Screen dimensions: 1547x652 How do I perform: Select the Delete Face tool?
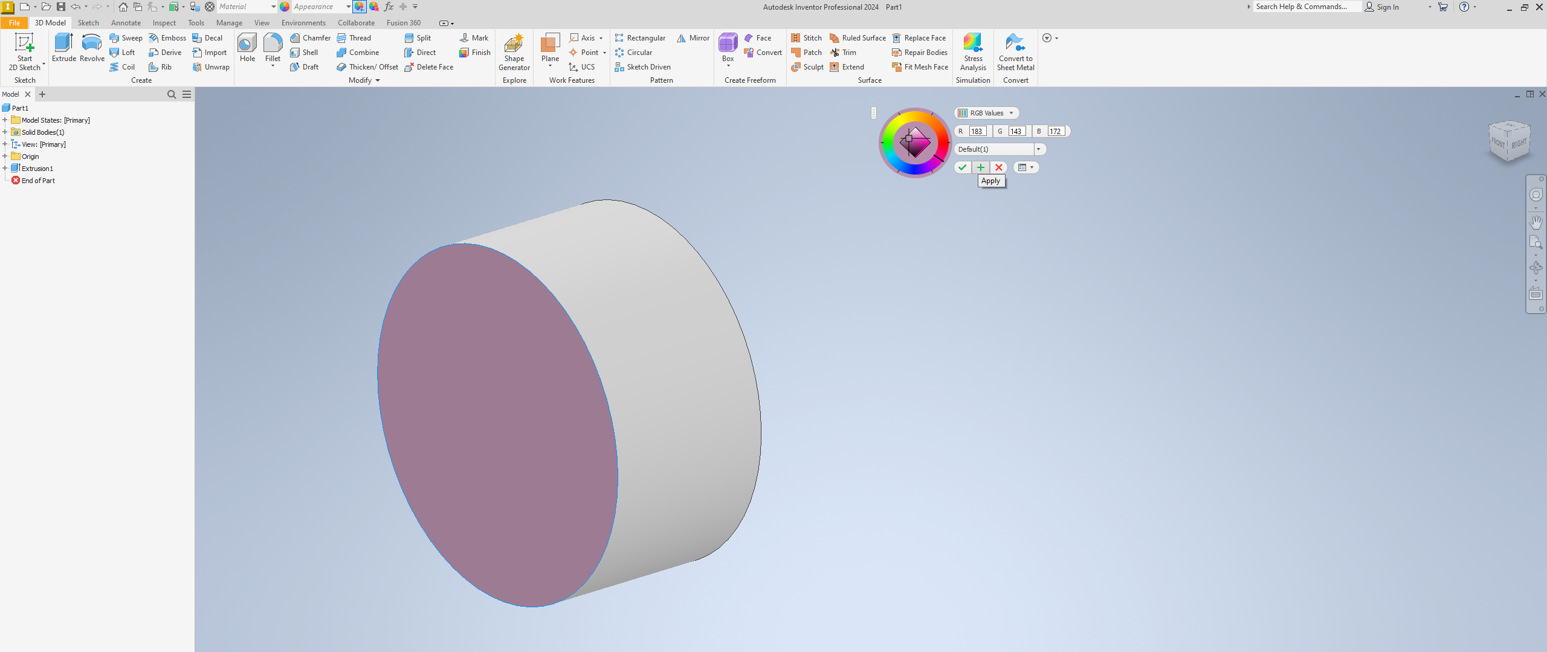pyautogui.click(x=428, y=67)
